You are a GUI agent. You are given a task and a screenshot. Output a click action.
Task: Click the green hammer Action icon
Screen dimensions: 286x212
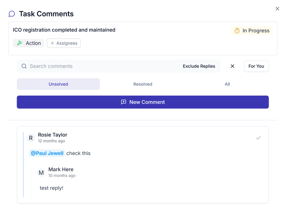click(19, 43)
